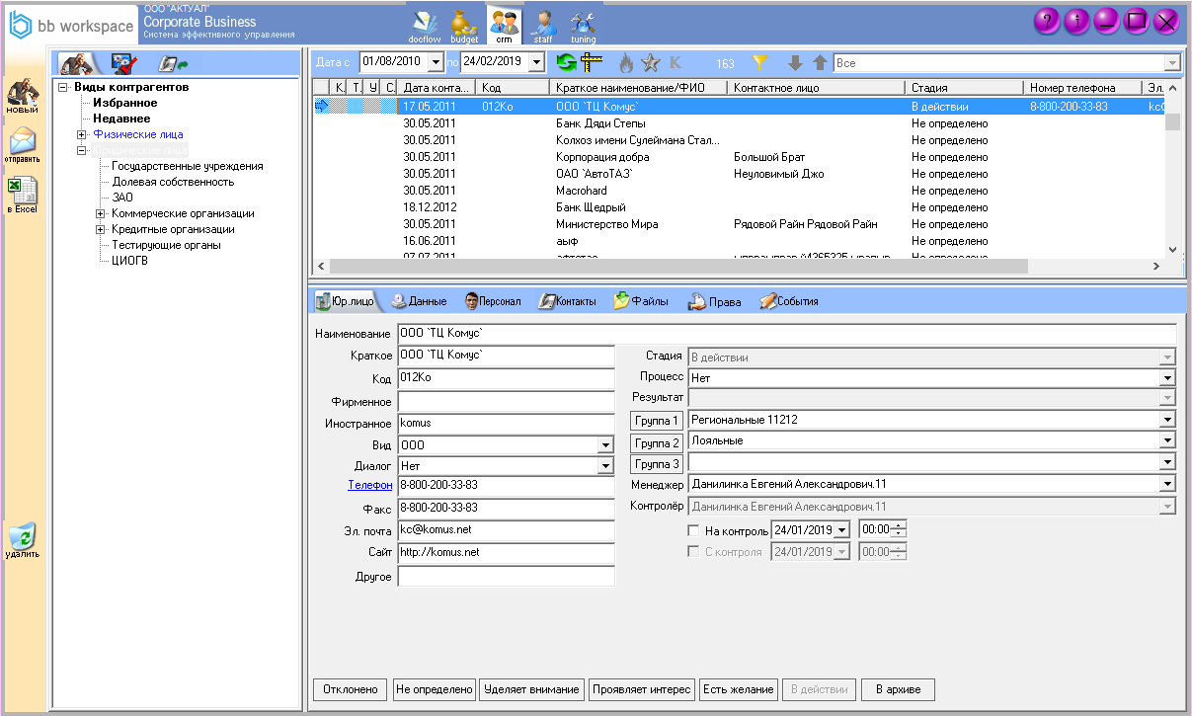Open the 'Процесс' dropdown
1192x716 pixels.
(1168, 378)
